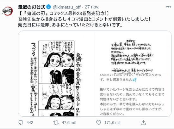Click the smiling characters manga panel

[56, 54]
